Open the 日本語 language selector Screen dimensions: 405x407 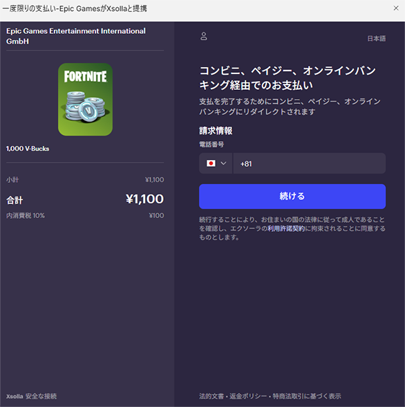coord(377,39)
